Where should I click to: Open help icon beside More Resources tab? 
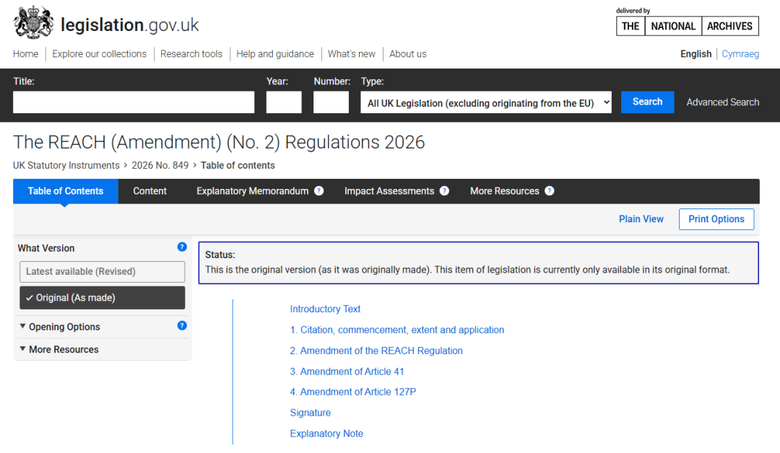549,191
